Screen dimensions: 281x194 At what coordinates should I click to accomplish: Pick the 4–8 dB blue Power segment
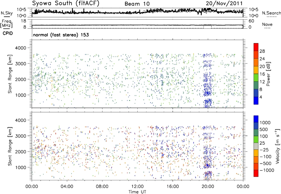tap(256, 93)
